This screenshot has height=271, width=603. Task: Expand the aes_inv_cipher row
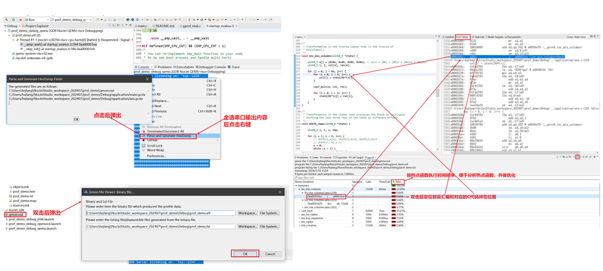coord(300,215)
